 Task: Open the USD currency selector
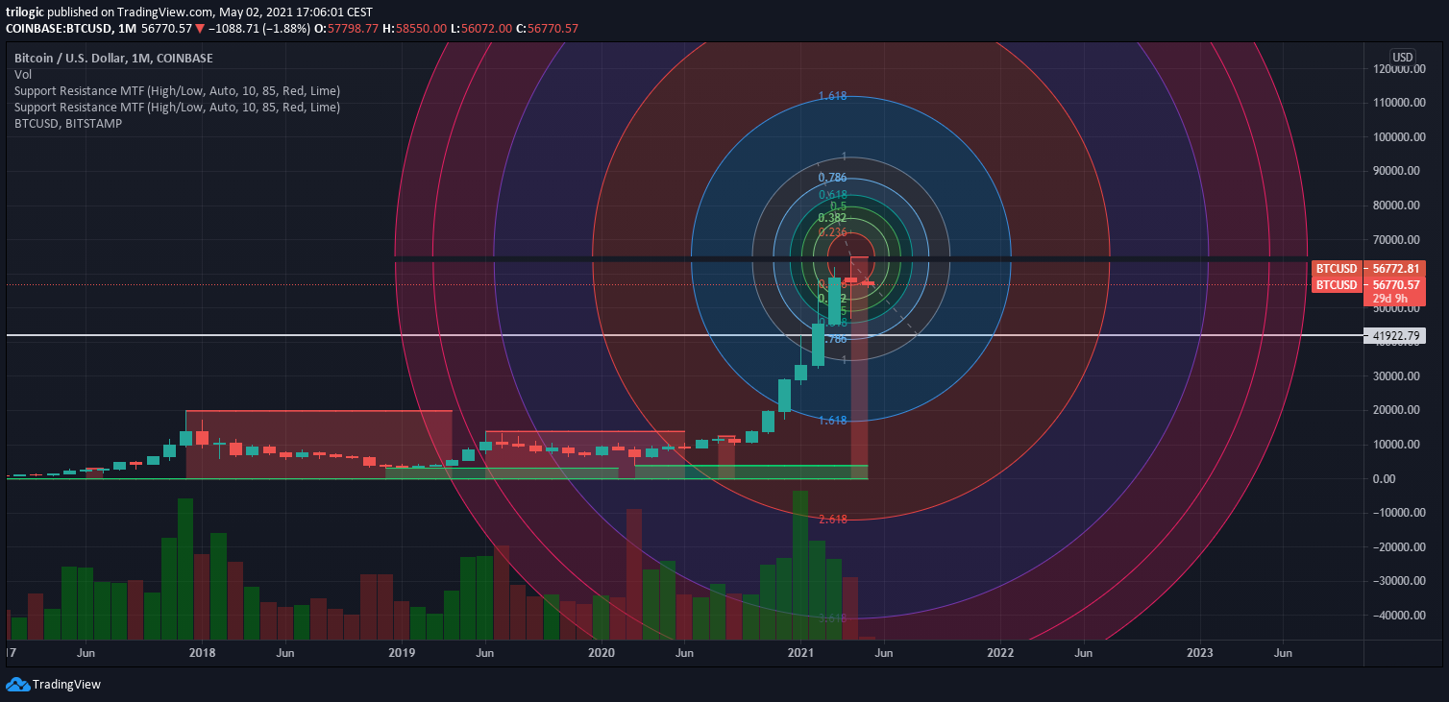1402,56
